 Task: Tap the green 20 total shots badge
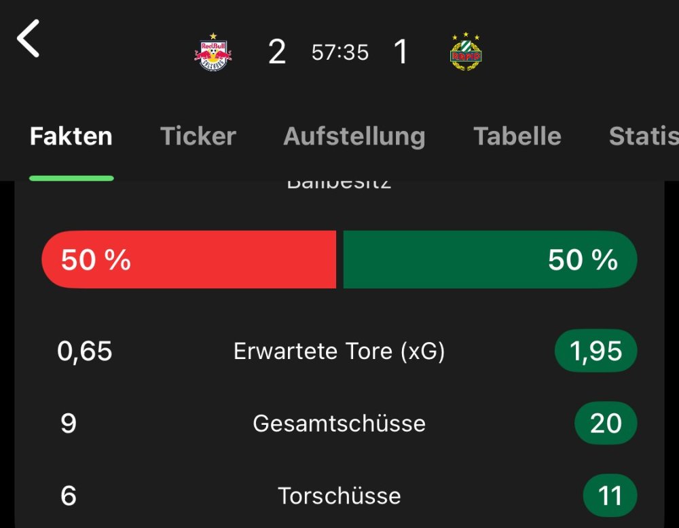click(x=606, y=423)
